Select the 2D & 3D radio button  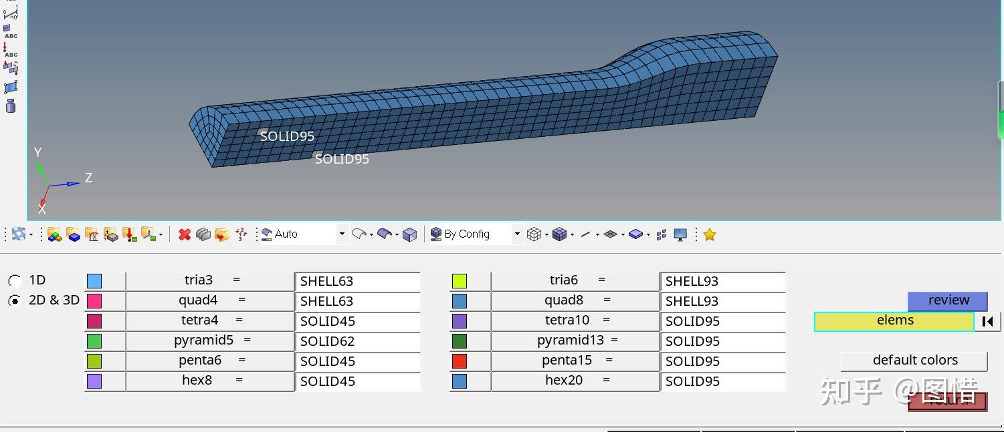tap(15, 300)
